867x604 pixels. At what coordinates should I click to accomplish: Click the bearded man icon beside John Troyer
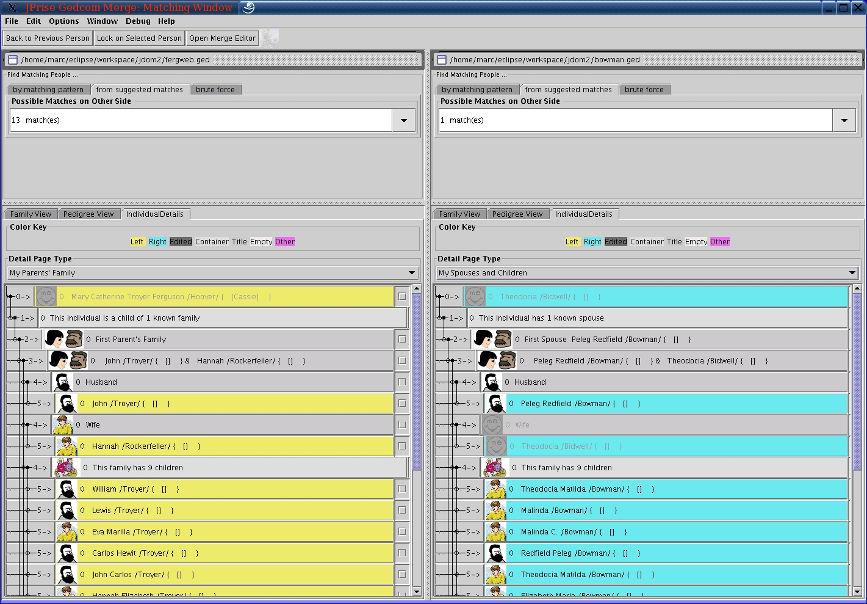(67, 404)
